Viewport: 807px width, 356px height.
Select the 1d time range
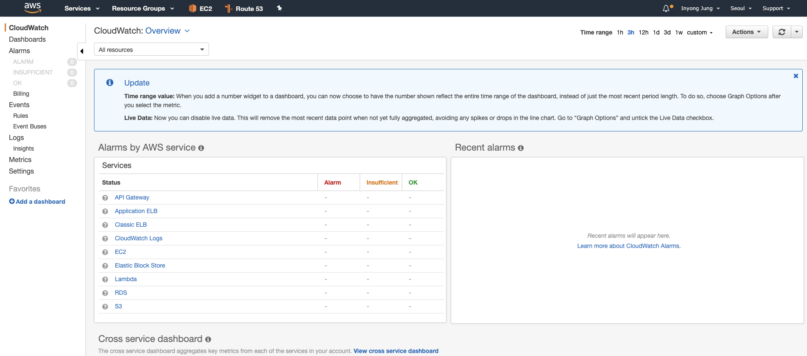(656, 32)
